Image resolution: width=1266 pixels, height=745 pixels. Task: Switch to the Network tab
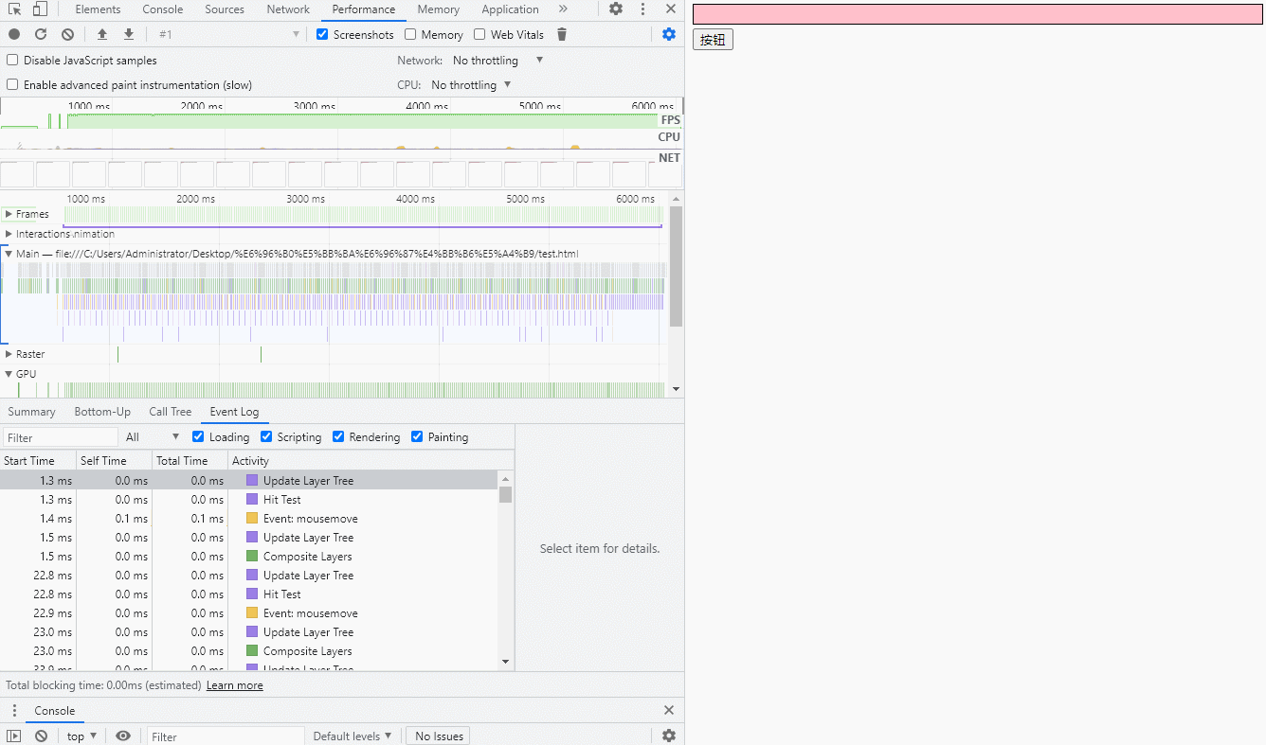(288, 9)
